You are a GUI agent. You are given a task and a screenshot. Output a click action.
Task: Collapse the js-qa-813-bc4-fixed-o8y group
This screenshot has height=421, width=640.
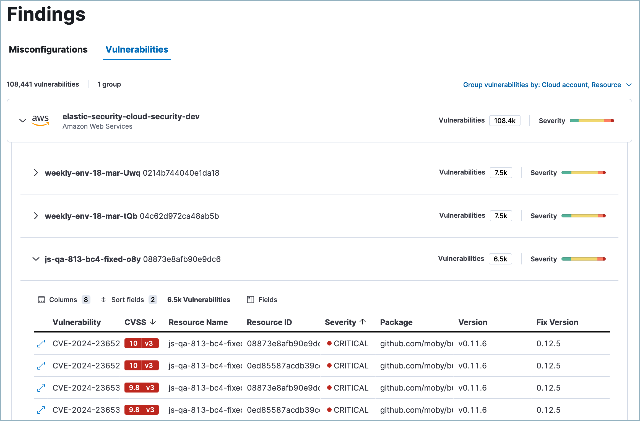(36, 259)
